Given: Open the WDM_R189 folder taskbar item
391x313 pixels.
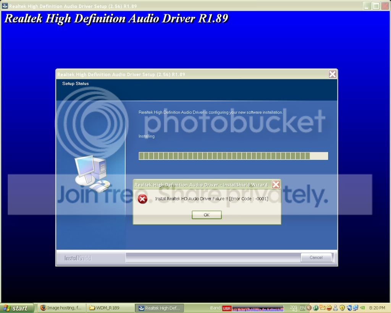Looking at the screenshot, I should tap(110, 308).
